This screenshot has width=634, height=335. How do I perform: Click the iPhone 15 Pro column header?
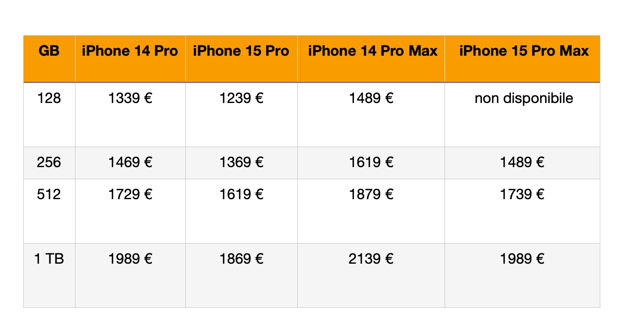tap(241, 51)
